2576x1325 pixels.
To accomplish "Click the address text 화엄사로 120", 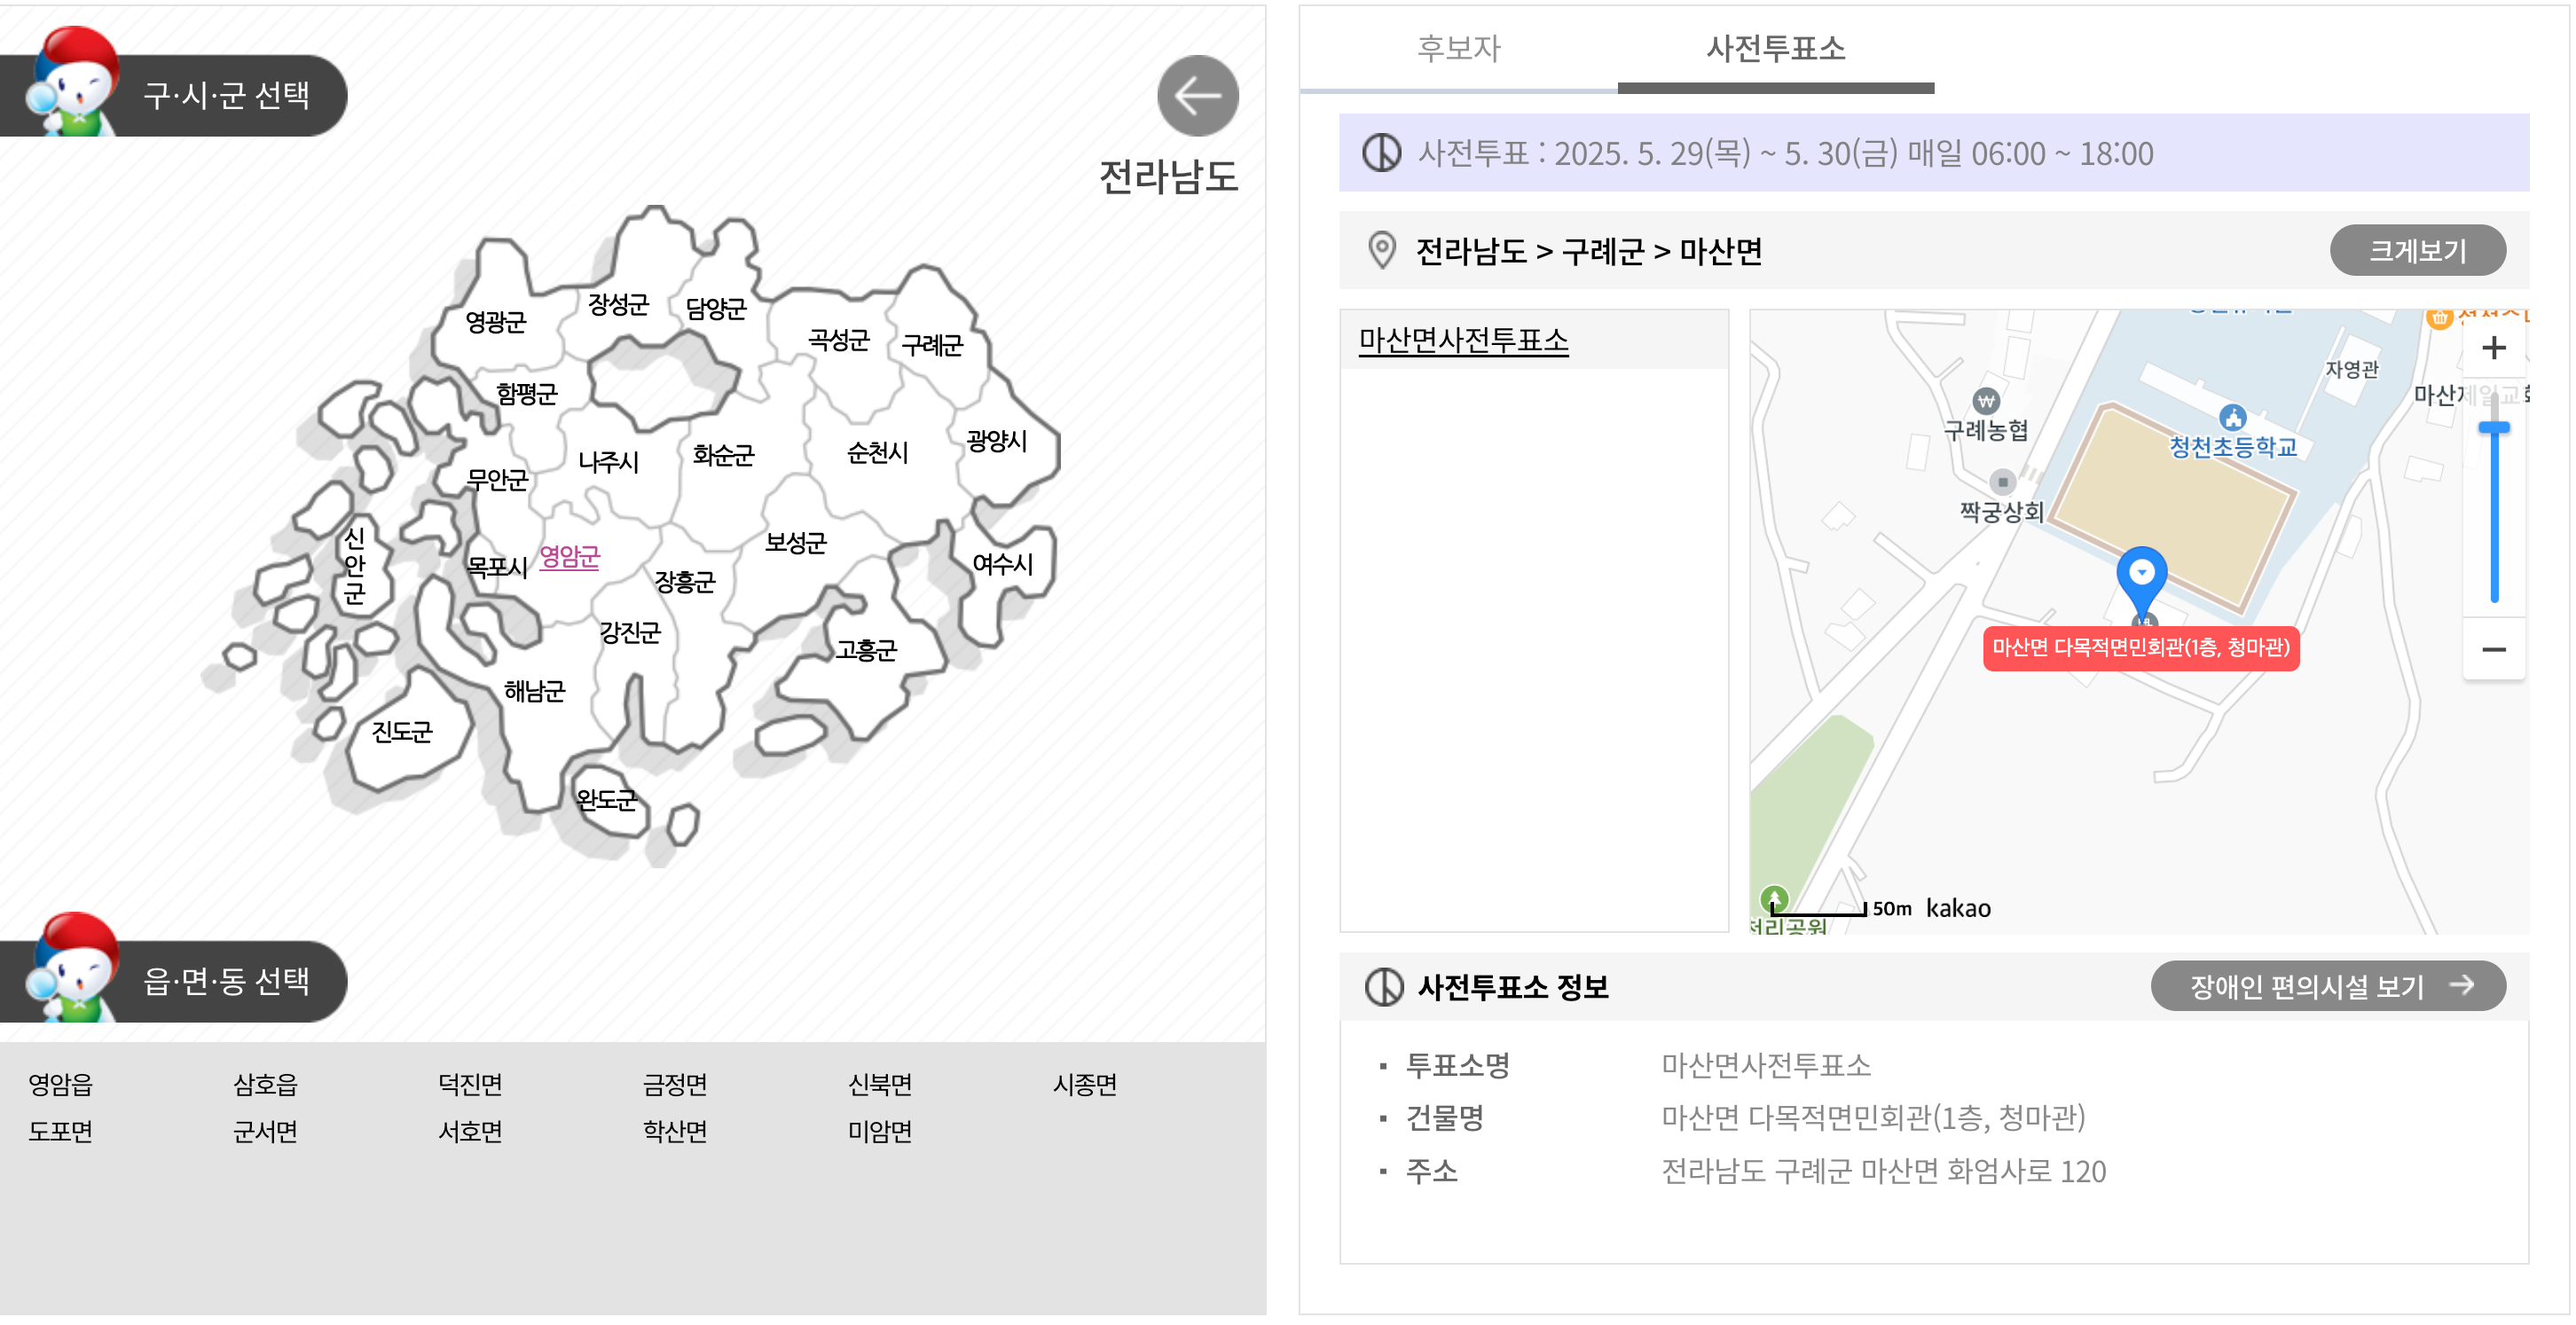I will click(x=2026, y=1171).
